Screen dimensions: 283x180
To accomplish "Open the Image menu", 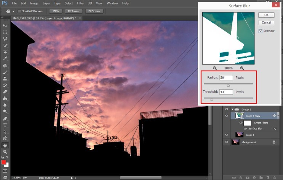I will pos(34,3).
